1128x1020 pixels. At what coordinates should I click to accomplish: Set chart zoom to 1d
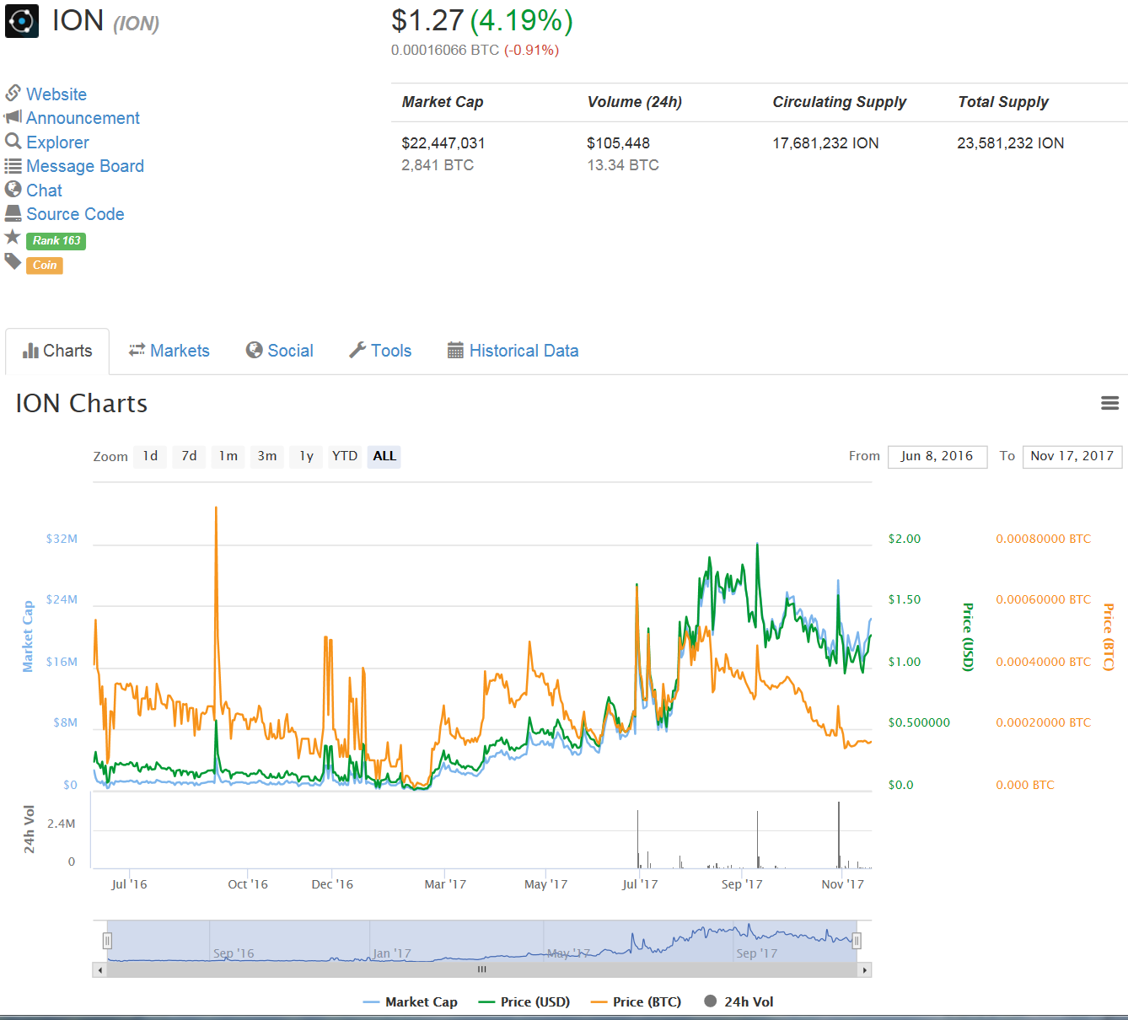(x=150, y=456)
